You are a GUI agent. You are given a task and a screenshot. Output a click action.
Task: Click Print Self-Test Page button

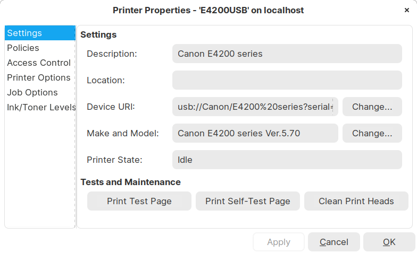pos(247,201)
